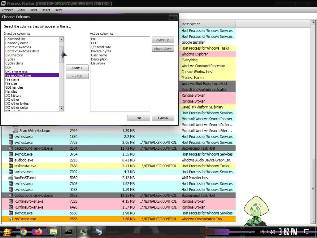
Task: Select 'GDI handles' in inactive columns
Action: pyautogui.click(x=14, y=87)
